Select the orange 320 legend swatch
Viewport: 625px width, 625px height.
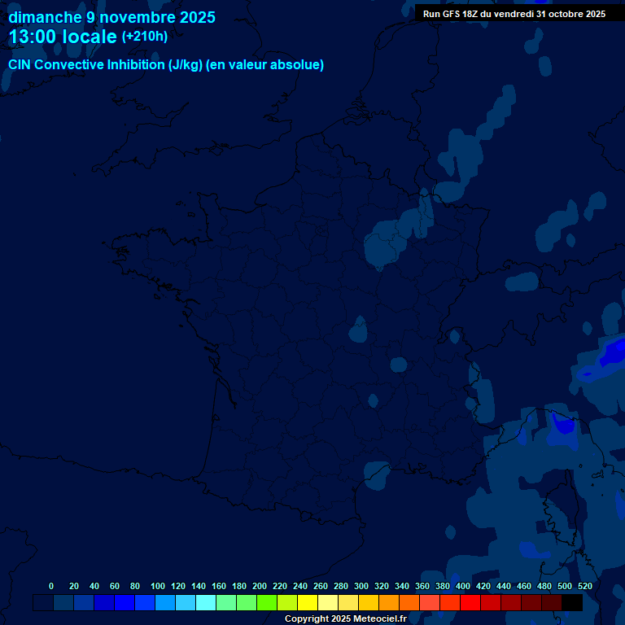click(388, 603)
